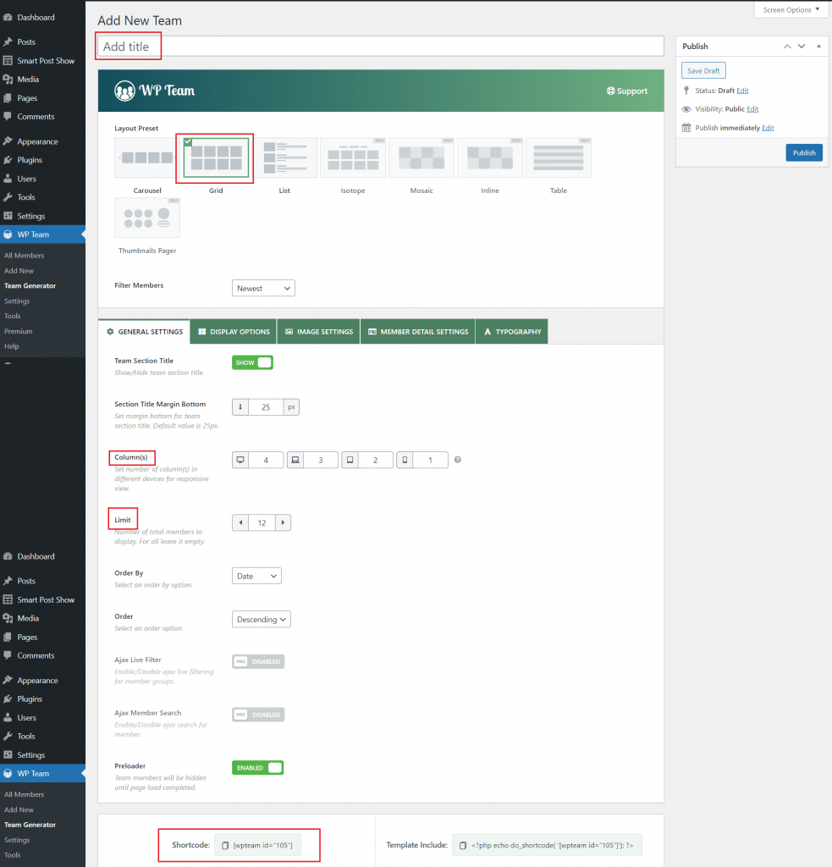Click the Settings icon in the lower sidebar menu
832x867 pixels.
[8, 754]
